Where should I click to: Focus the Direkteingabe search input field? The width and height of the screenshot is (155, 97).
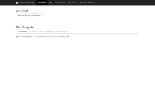click(x=83, y=32)
